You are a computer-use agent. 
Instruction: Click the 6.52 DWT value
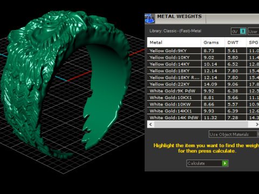(233, 64)
